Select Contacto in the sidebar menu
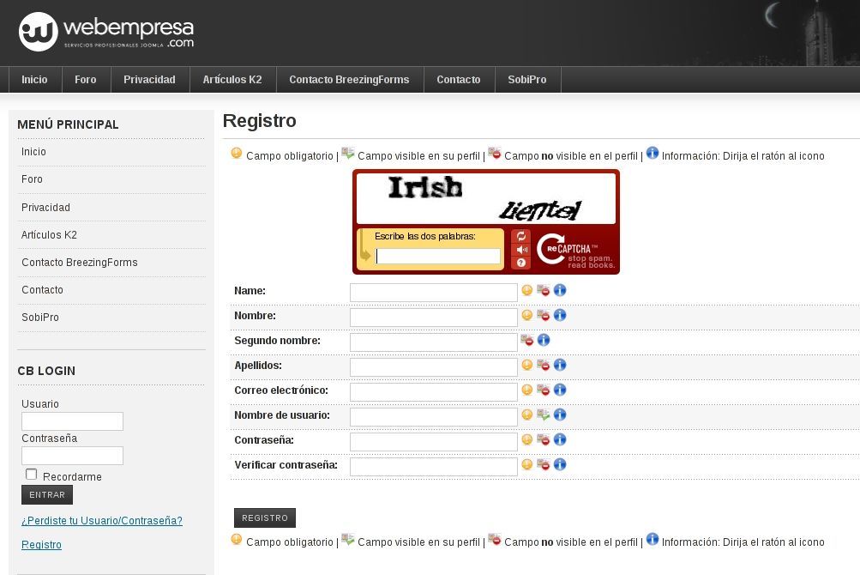The width and height of the screenshot is (860, 575). [x=111, y=290]
